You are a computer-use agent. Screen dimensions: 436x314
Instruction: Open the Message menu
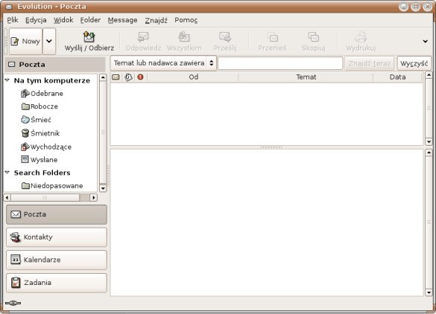(x=123, y=20)
